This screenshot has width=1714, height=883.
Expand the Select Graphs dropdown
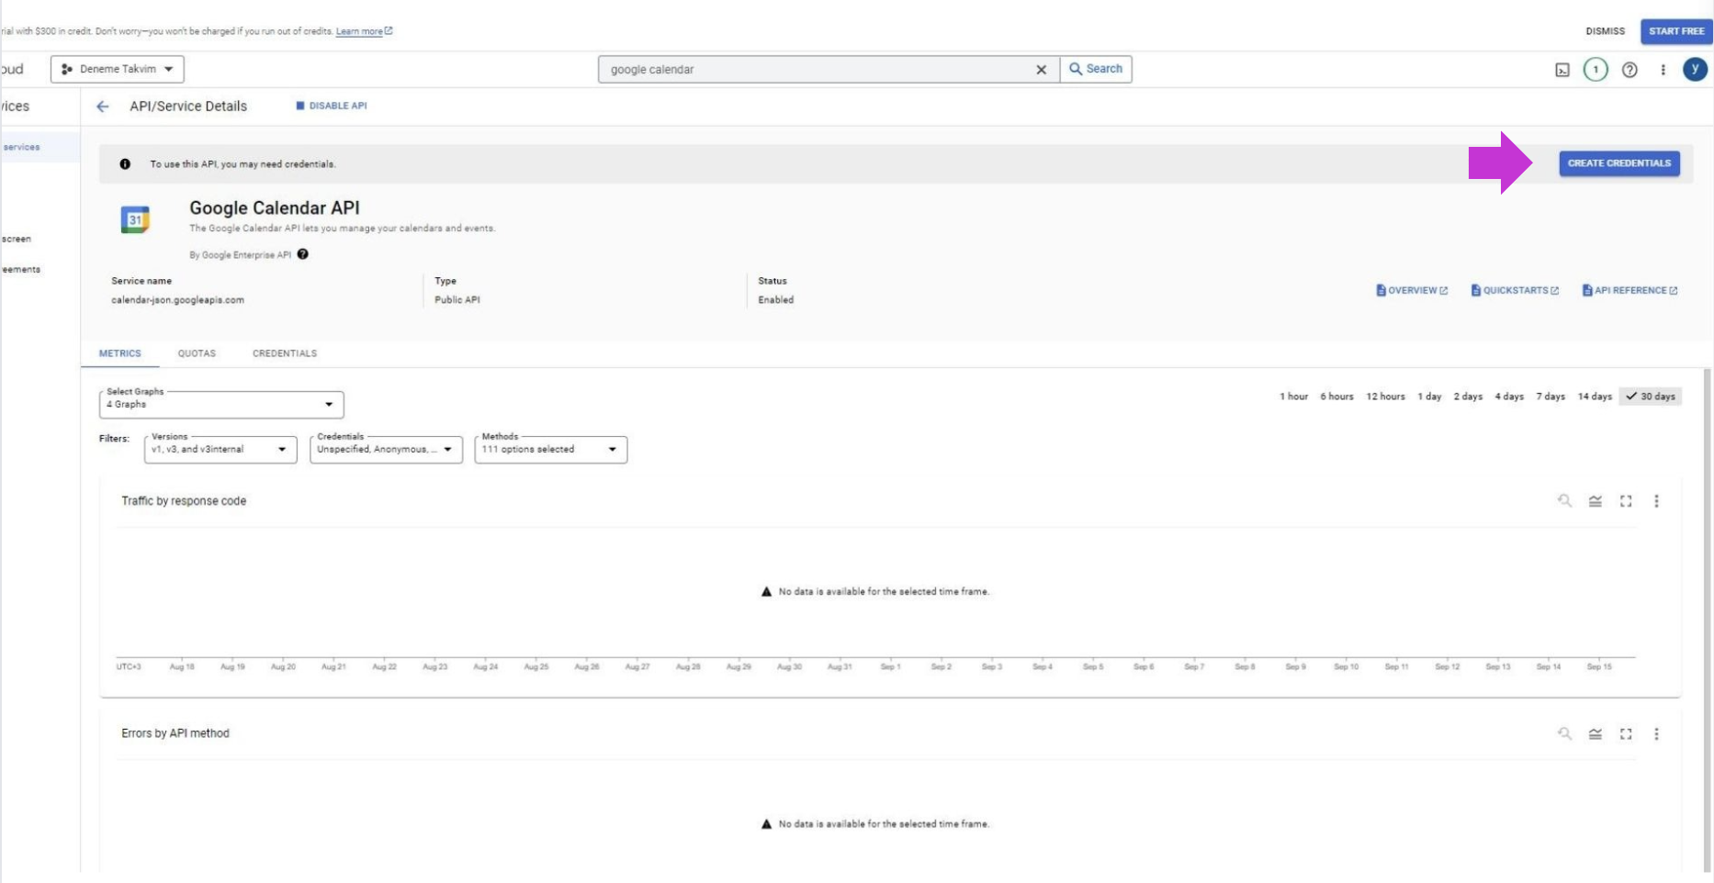[x=221, y=405]
